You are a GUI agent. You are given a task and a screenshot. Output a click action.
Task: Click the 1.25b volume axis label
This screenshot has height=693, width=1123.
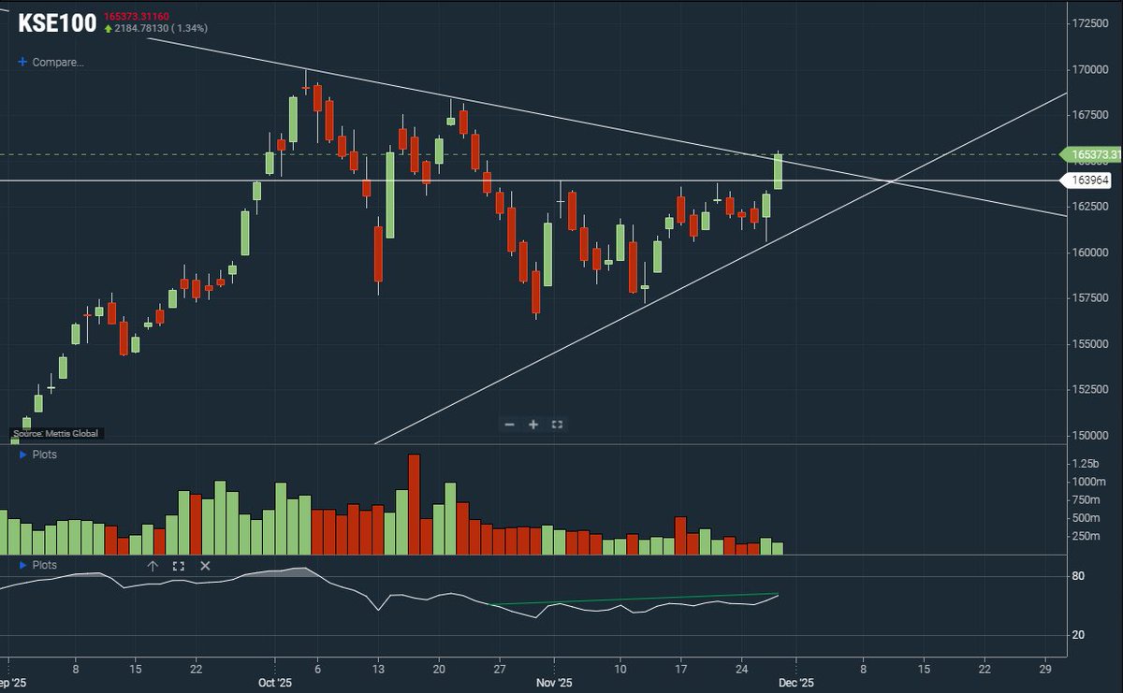tap(1086, 464)
